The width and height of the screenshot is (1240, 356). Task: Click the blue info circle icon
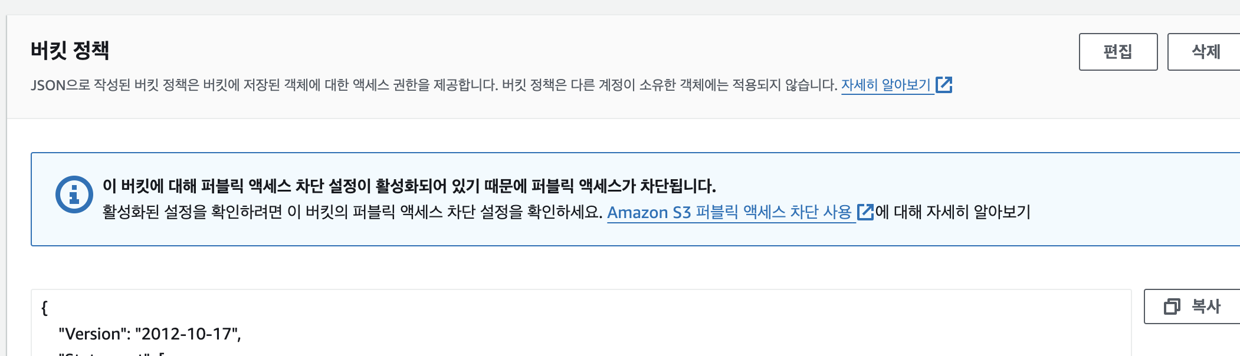coord(74,195)
